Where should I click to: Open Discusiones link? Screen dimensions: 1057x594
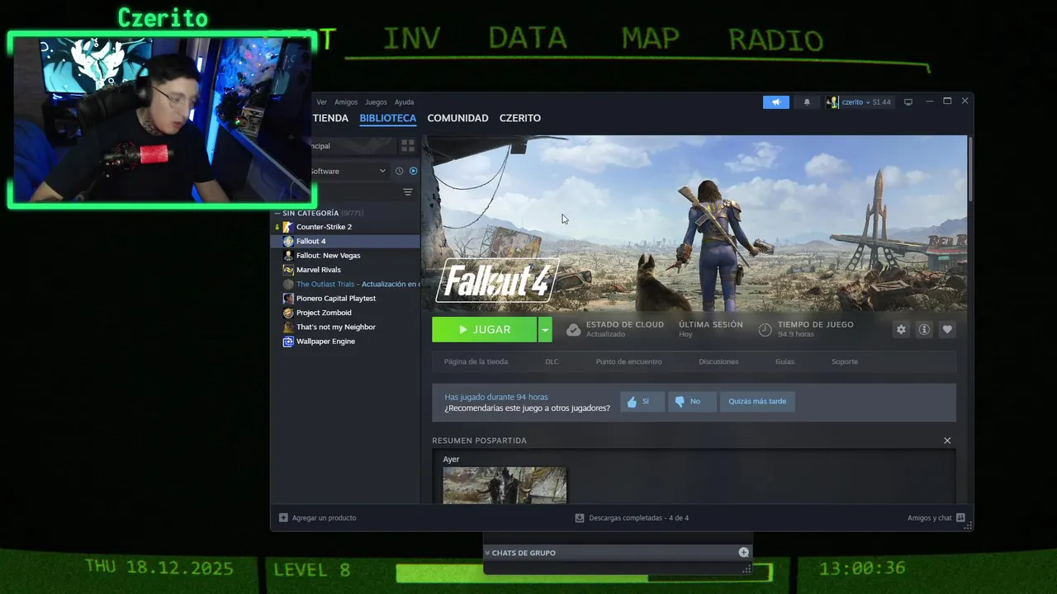(x=718, y=361)
